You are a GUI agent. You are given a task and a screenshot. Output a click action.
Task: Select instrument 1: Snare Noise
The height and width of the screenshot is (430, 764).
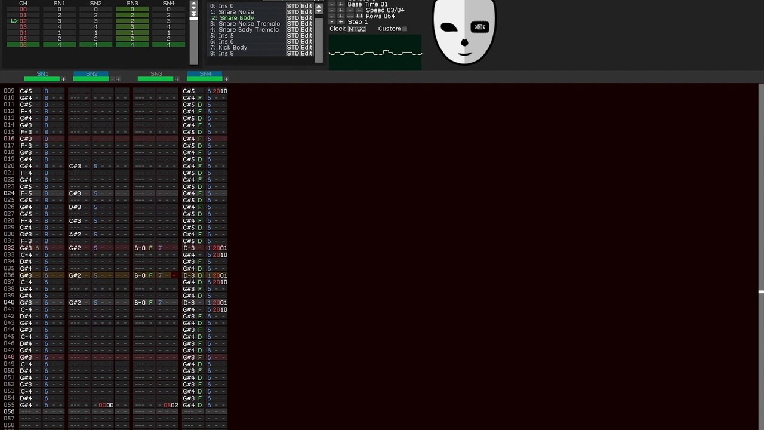pos(245,12)
